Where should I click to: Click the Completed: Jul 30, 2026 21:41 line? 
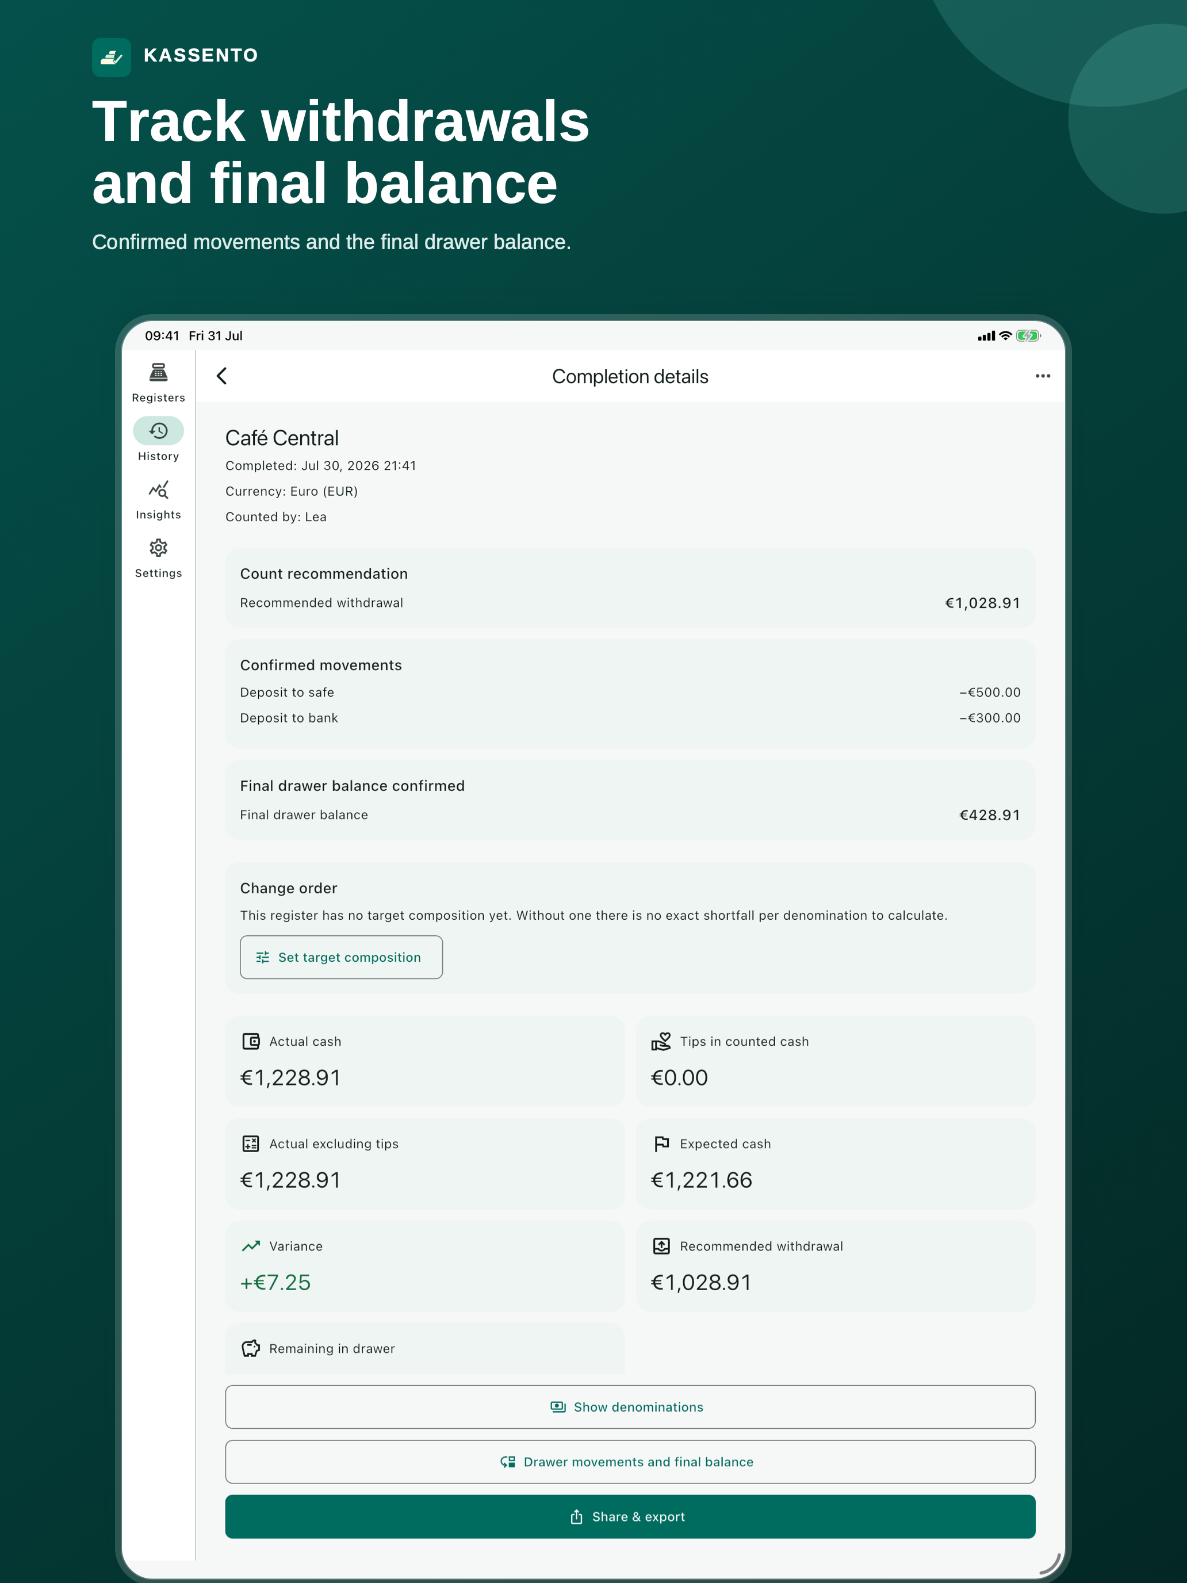320,465
